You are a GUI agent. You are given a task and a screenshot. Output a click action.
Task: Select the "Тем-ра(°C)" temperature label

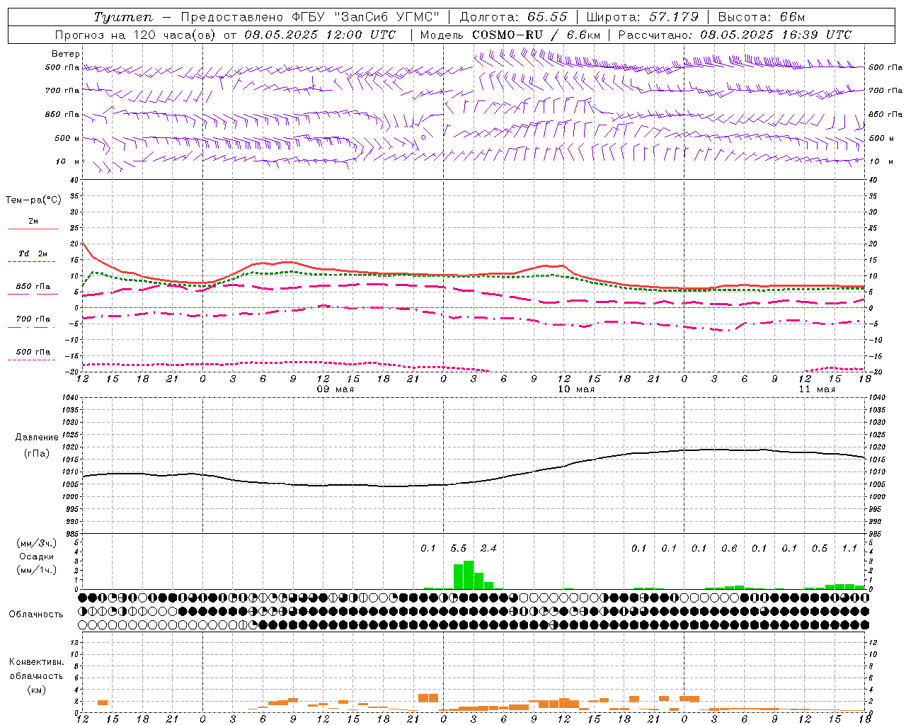click(x=33, y=200)
